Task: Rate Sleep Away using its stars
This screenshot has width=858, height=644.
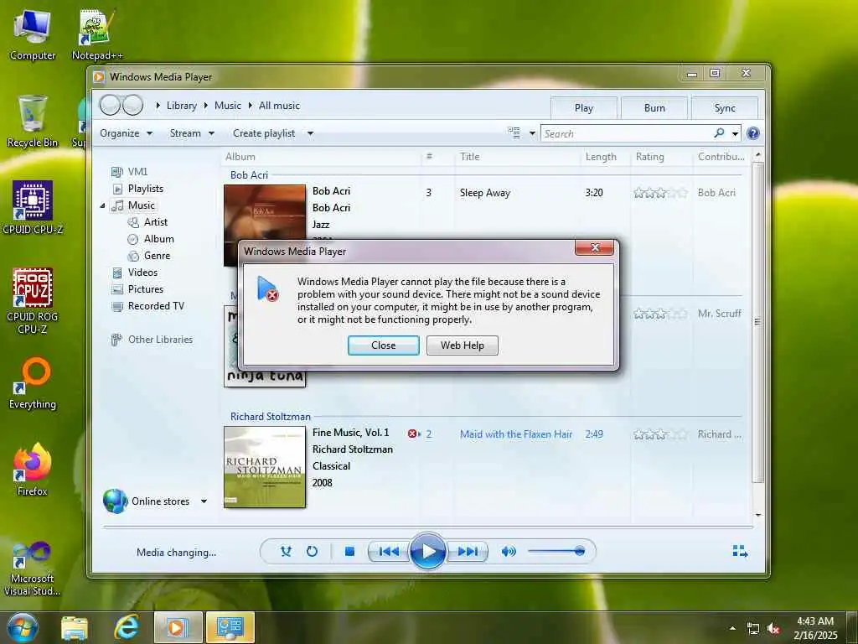Action: 660,193
